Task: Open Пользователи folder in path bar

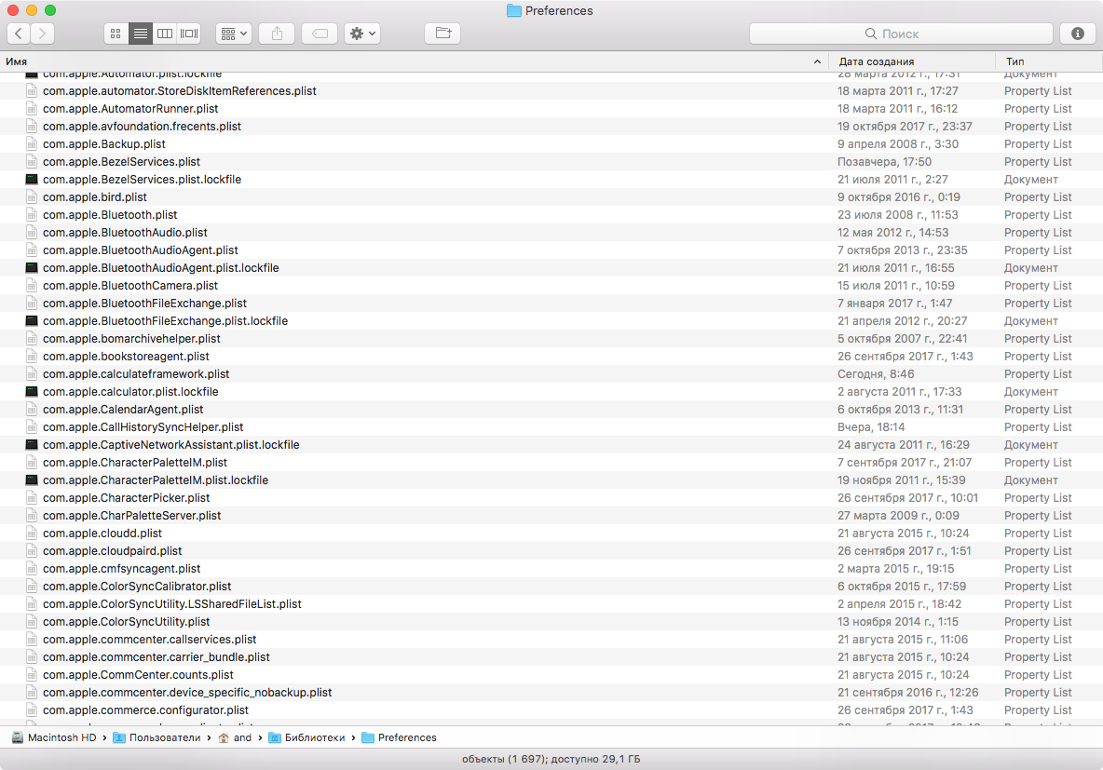Action: [x=157, y=737]
